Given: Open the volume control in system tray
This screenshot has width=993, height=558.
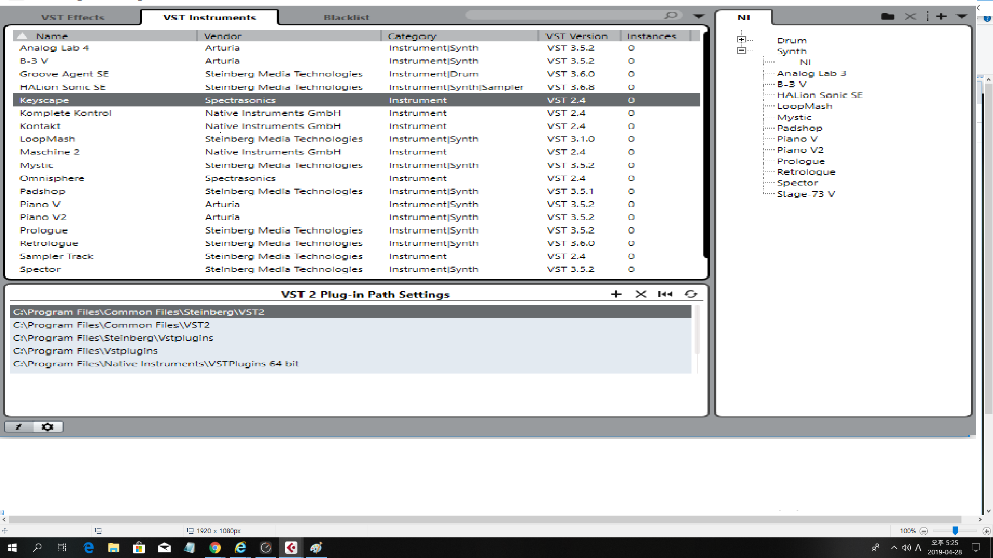Looking at the screenshot, I should click(x=906, y=548).
